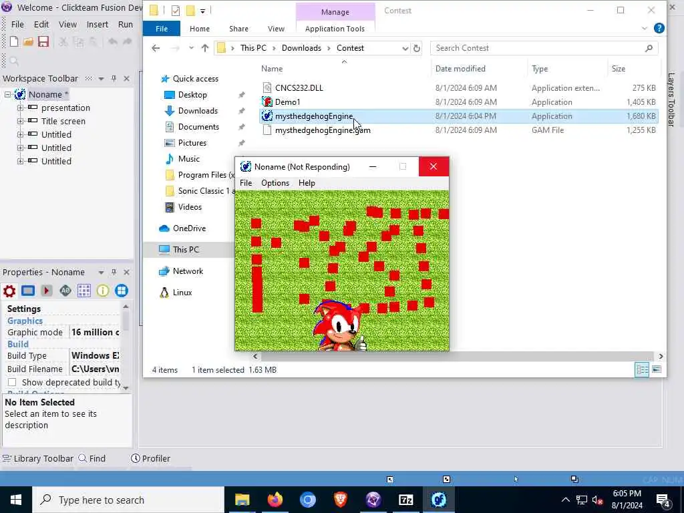Click the Open file icon in Fusion toolbar
This screenshot has height=513, width=684.
28,41
